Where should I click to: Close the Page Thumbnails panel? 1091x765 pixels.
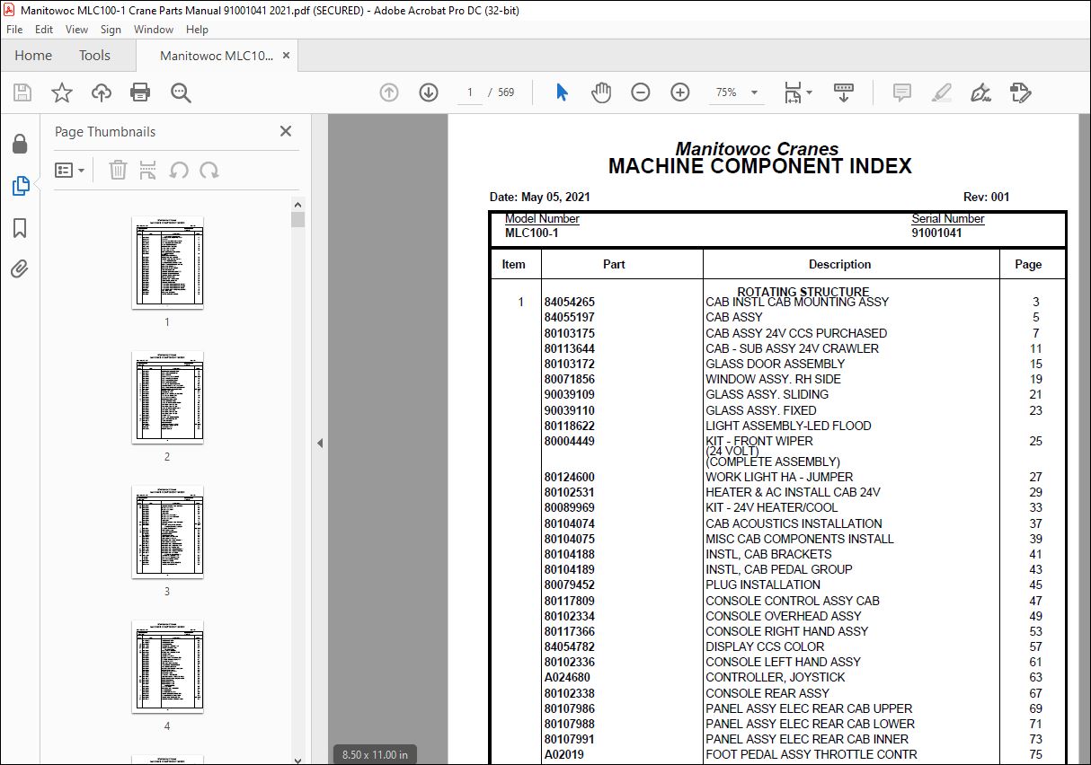tap(286, 131)
